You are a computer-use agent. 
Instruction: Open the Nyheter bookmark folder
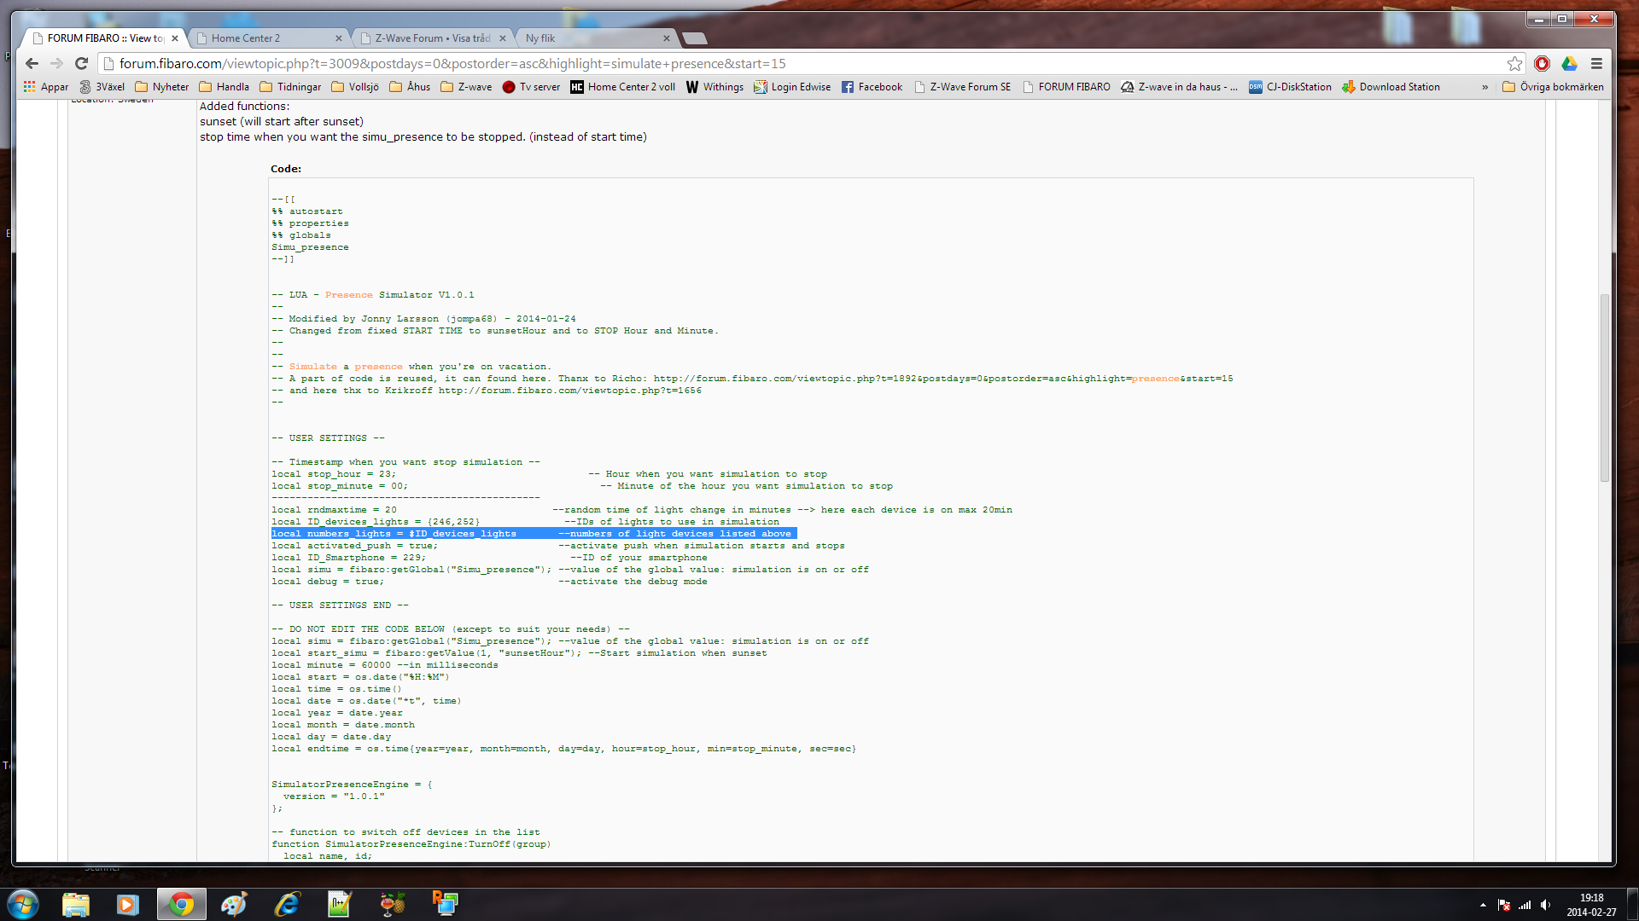pos(162,87)
